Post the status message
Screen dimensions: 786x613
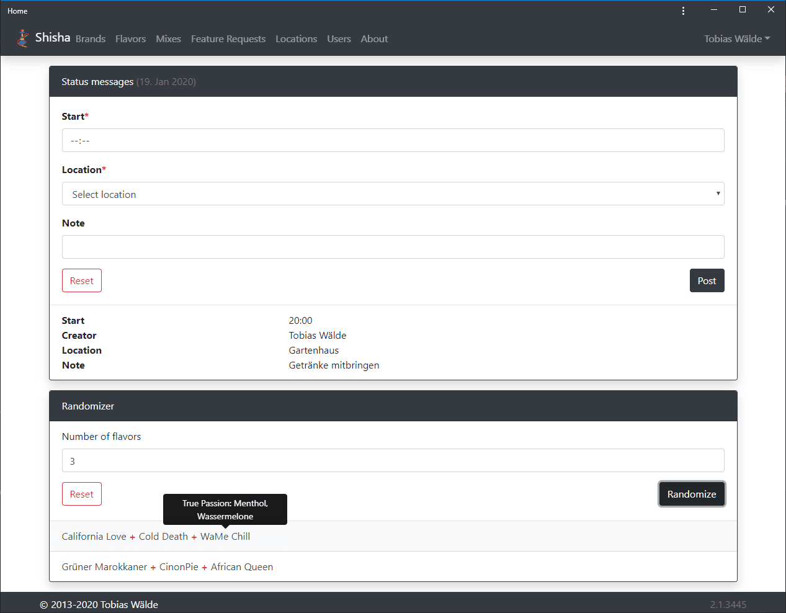pos(707,280)
